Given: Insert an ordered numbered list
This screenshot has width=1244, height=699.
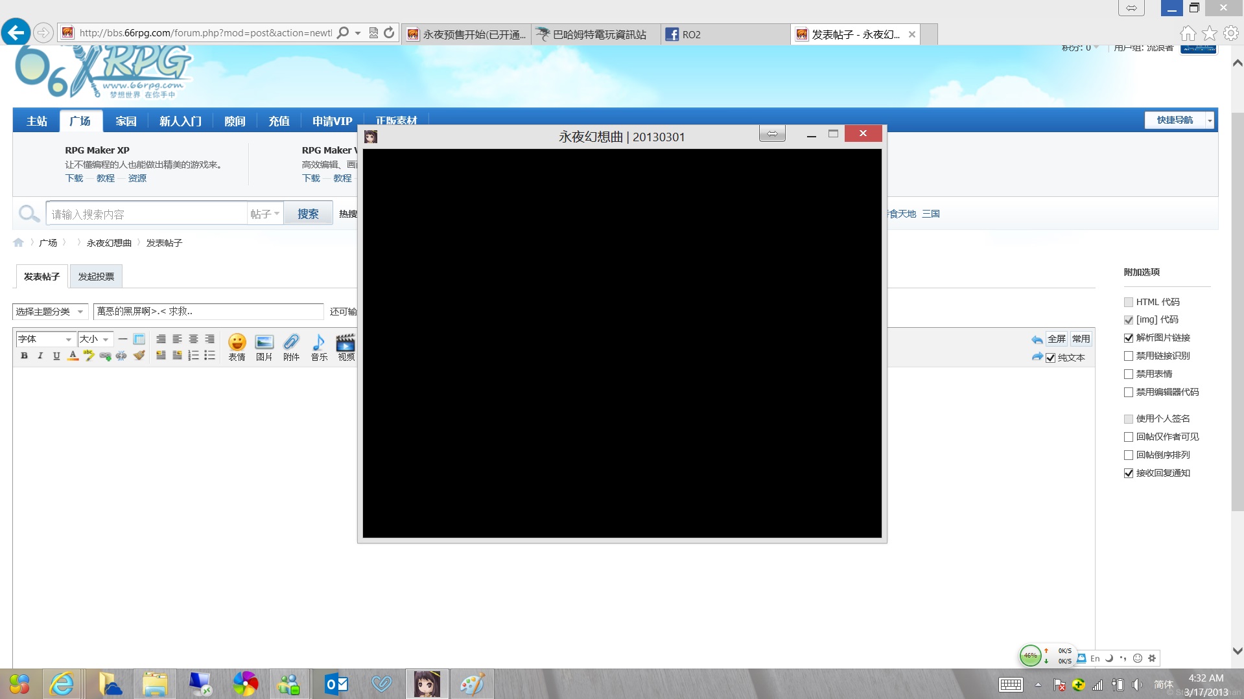Looking at the screenshot, I should (x=193, y=356).
